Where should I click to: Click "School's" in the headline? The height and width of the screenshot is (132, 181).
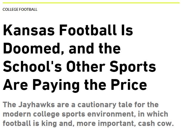coord(37,67)
